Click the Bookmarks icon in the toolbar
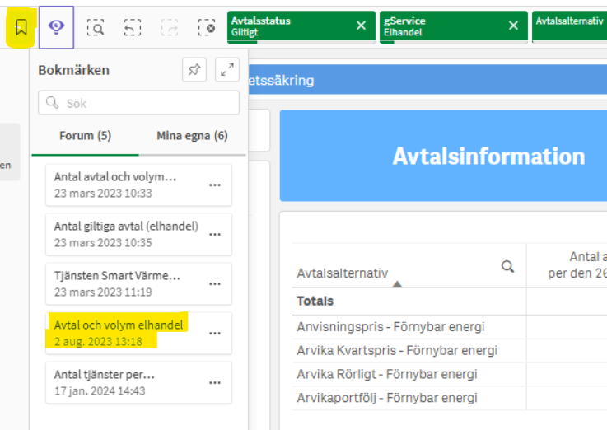Viewport: 607px width, 430px height. tap(21, 27)
